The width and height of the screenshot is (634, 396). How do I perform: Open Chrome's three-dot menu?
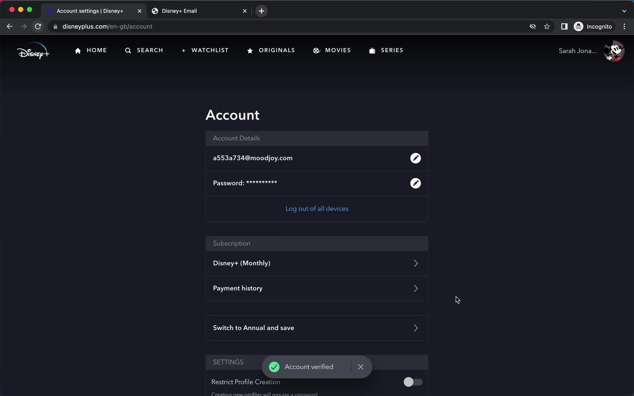[624, 26]
